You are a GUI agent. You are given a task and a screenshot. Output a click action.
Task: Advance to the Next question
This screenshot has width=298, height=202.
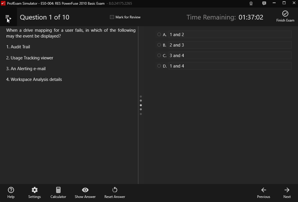pyautogui.click(x=287, y=193)
